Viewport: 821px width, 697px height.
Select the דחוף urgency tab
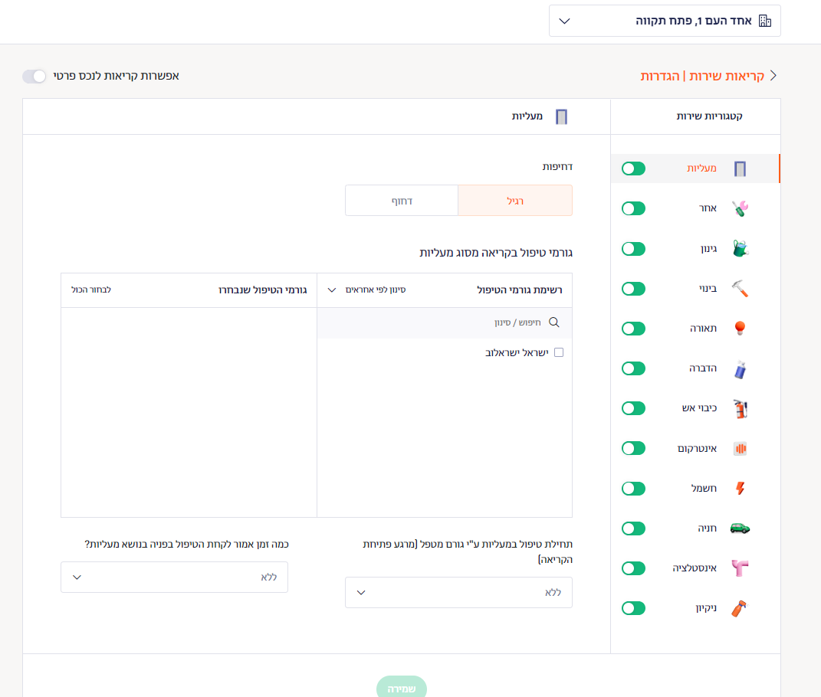tap(402, 201)
